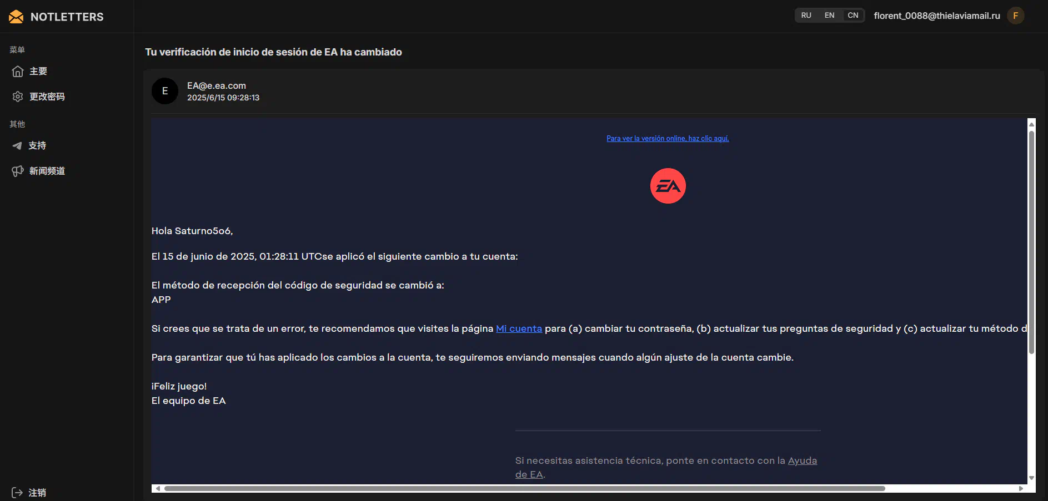Image resolution: width=1048 pixels, height=501 pixels.
Task: Click the scroll right arrow of email pane
Action: click(x=1021, y=489)
